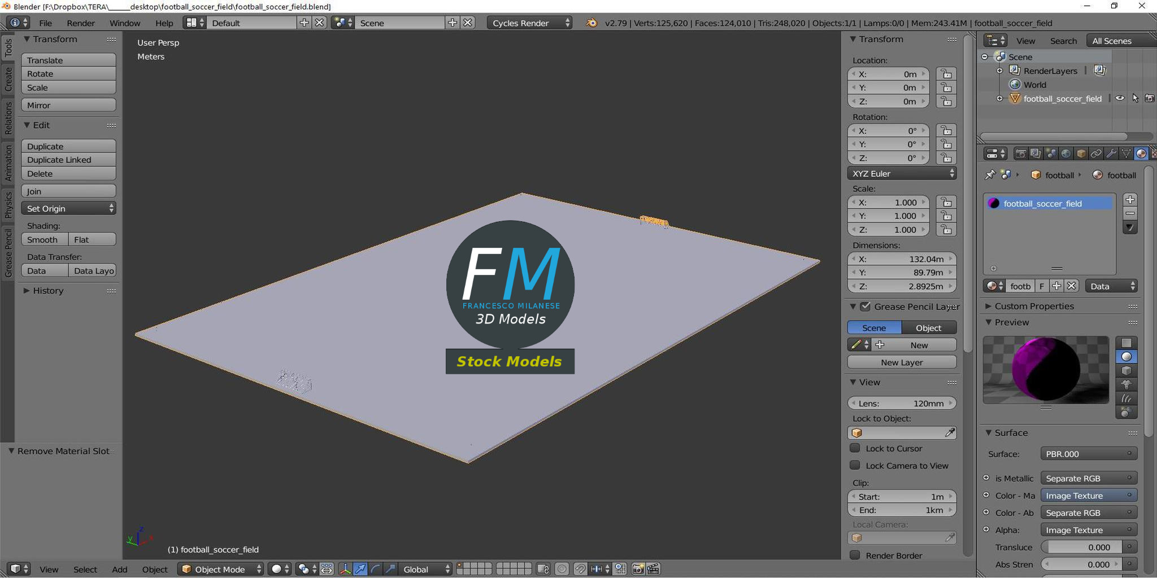Screen dimensions: 1157x578
Task: Toggle visibility eye for football_soccer_field
Action: tap(1119, 98)
